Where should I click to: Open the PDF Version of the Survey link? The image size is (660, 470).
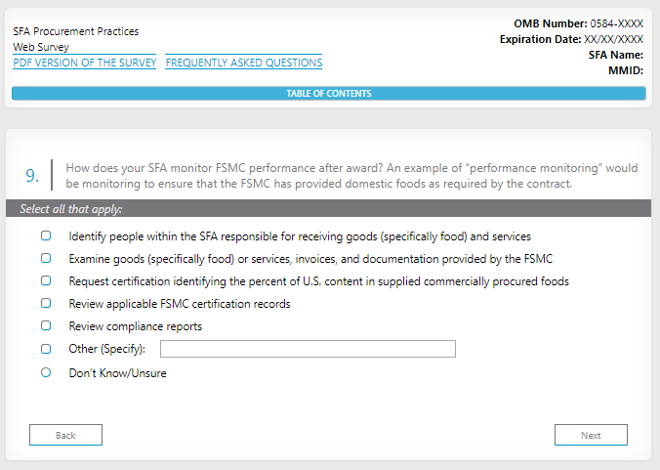(x=85, y=63)
